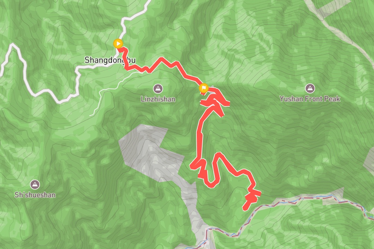Select the Linzhishan mountain peak icon
Image resolution: width=374 pixels, height=249 pixels.
pyautogui.click(x=158, y=89)
